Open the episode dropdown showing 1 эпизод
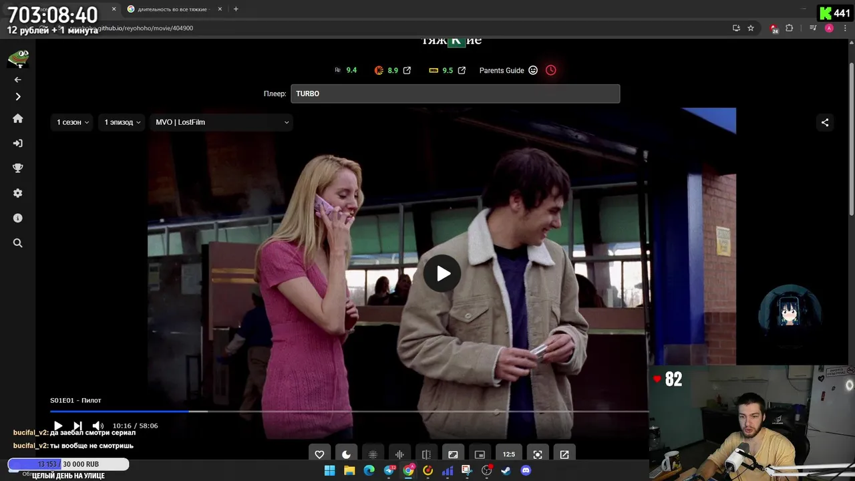Viewport: 855px width, 481px height. point(122,122)
